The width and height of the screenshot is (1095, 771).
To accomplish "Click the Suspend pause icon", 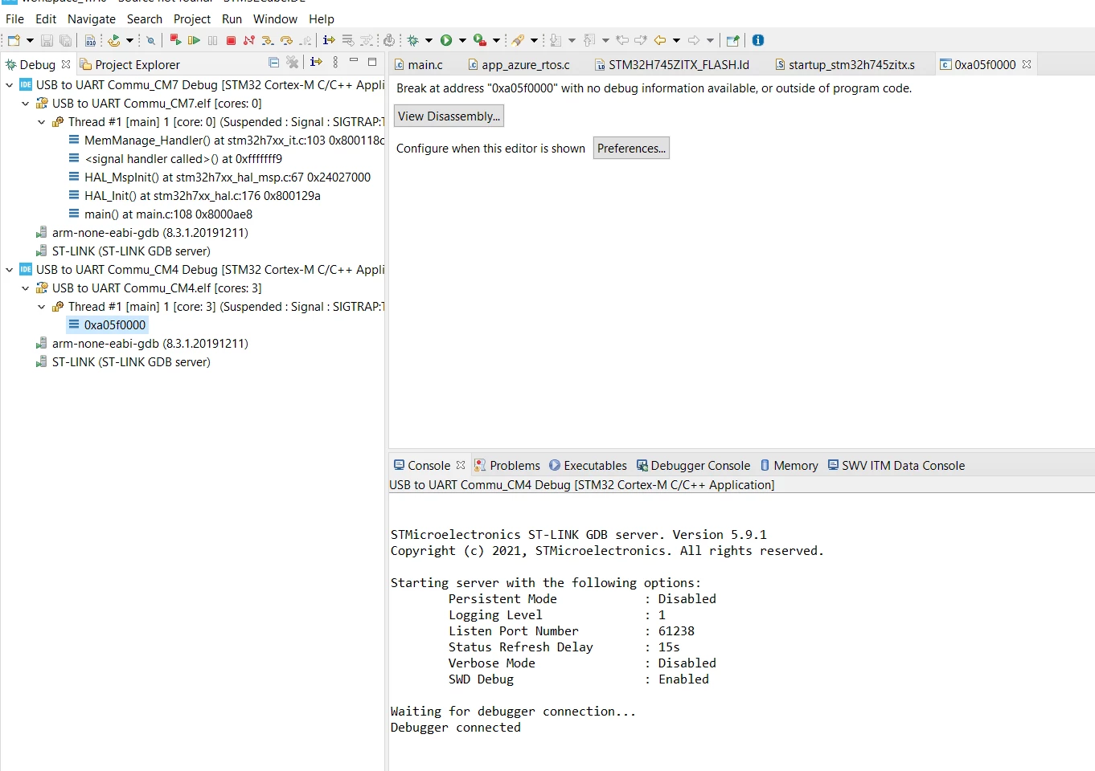I will coord(212,40).
